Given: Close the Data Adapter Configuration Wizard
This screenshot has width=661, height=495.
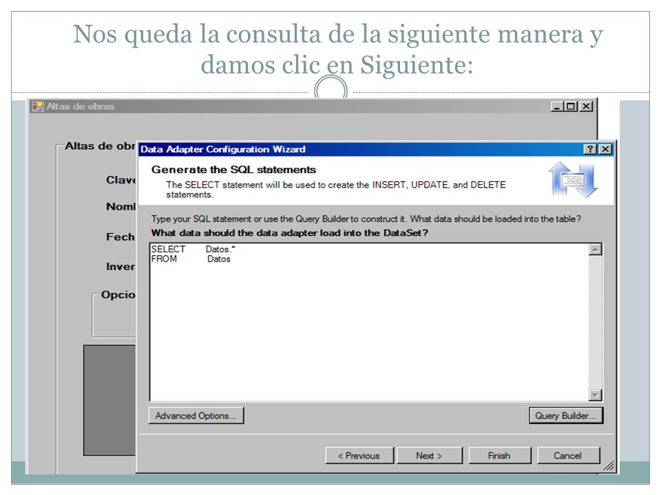Looking at the screenshot, I should 605,149.
